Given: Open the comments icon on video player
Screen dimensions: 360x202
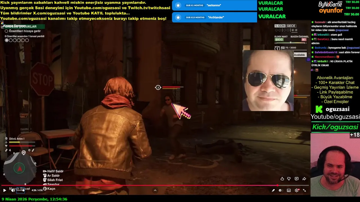Looking at the screenshot, I should coord(296,179).
